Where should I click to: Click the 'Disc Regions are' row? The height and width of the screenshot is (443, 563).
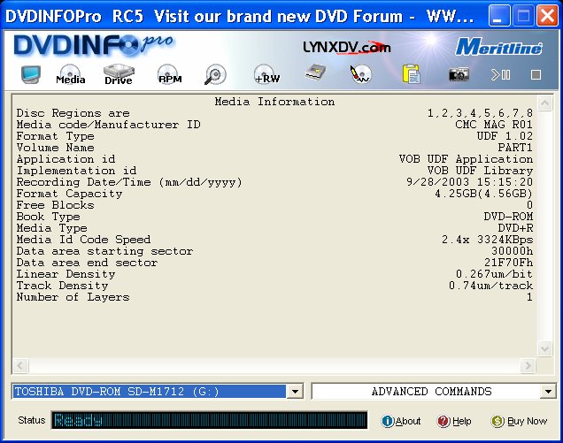pos(274,113)
